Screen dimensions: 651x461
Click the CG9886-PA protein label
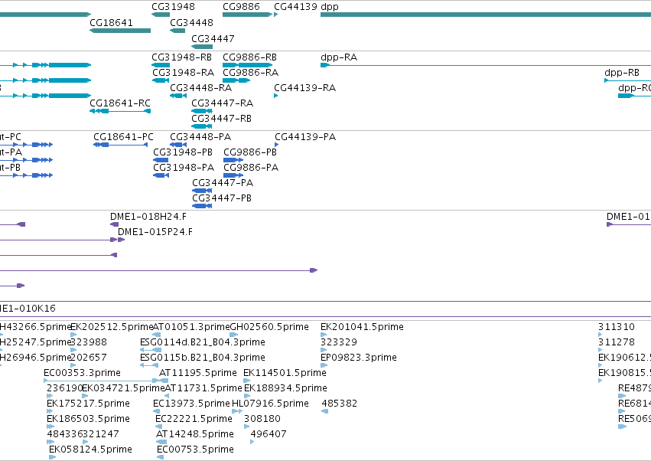pos(251,168)
